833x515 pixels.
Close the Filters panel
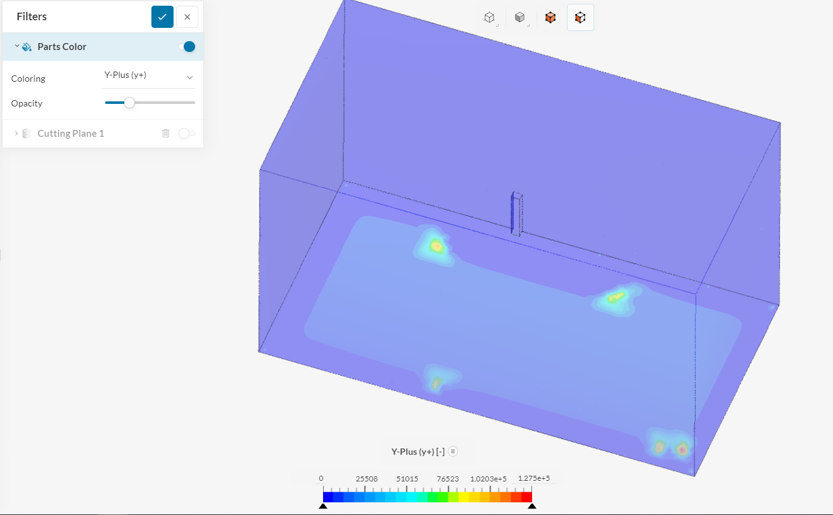[187, 17]
